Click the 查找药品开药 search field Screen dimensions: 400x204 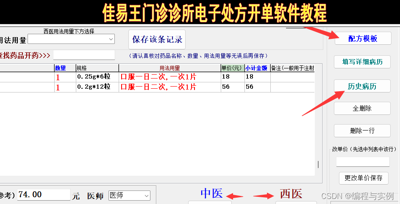pos(84,55)
